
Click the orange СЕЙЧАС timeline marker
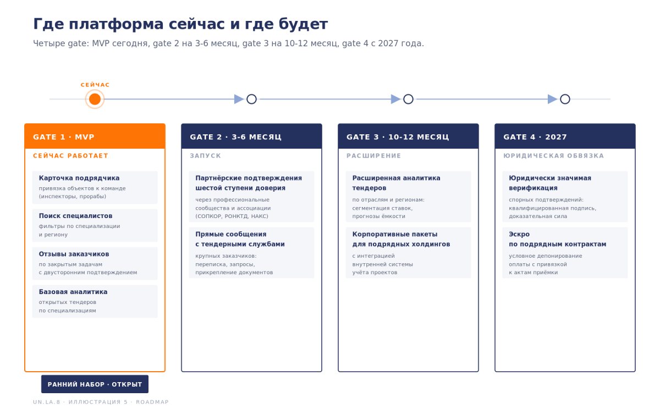pos(95,99)
